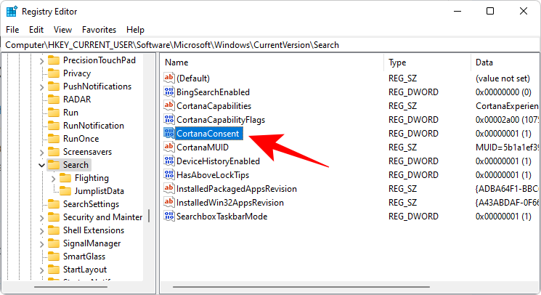Click the registry path address bar
This screenshot has height=295, width=541.
tap(270, 45)
